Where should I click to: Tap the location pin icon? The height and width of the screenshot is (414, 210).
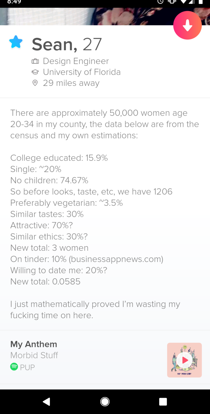(x=35, y=83)
